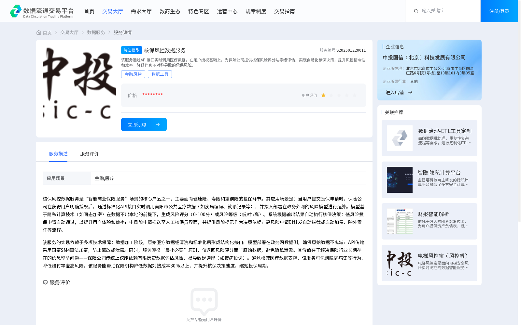Go to 需求大厅 in top navigation

(x=141, y=11)
